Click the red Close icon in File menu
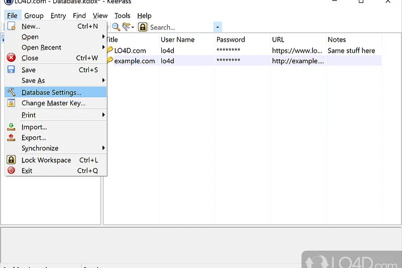 (11, 57)
